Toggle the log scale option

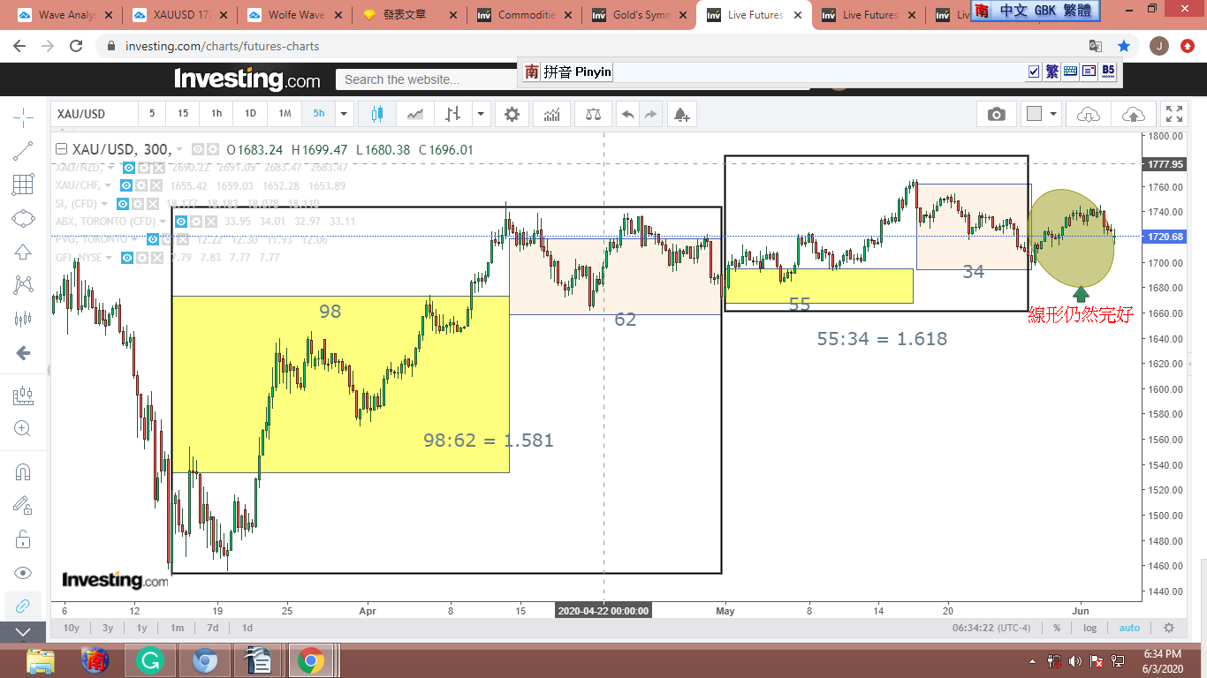click(x=1090, y=628)
